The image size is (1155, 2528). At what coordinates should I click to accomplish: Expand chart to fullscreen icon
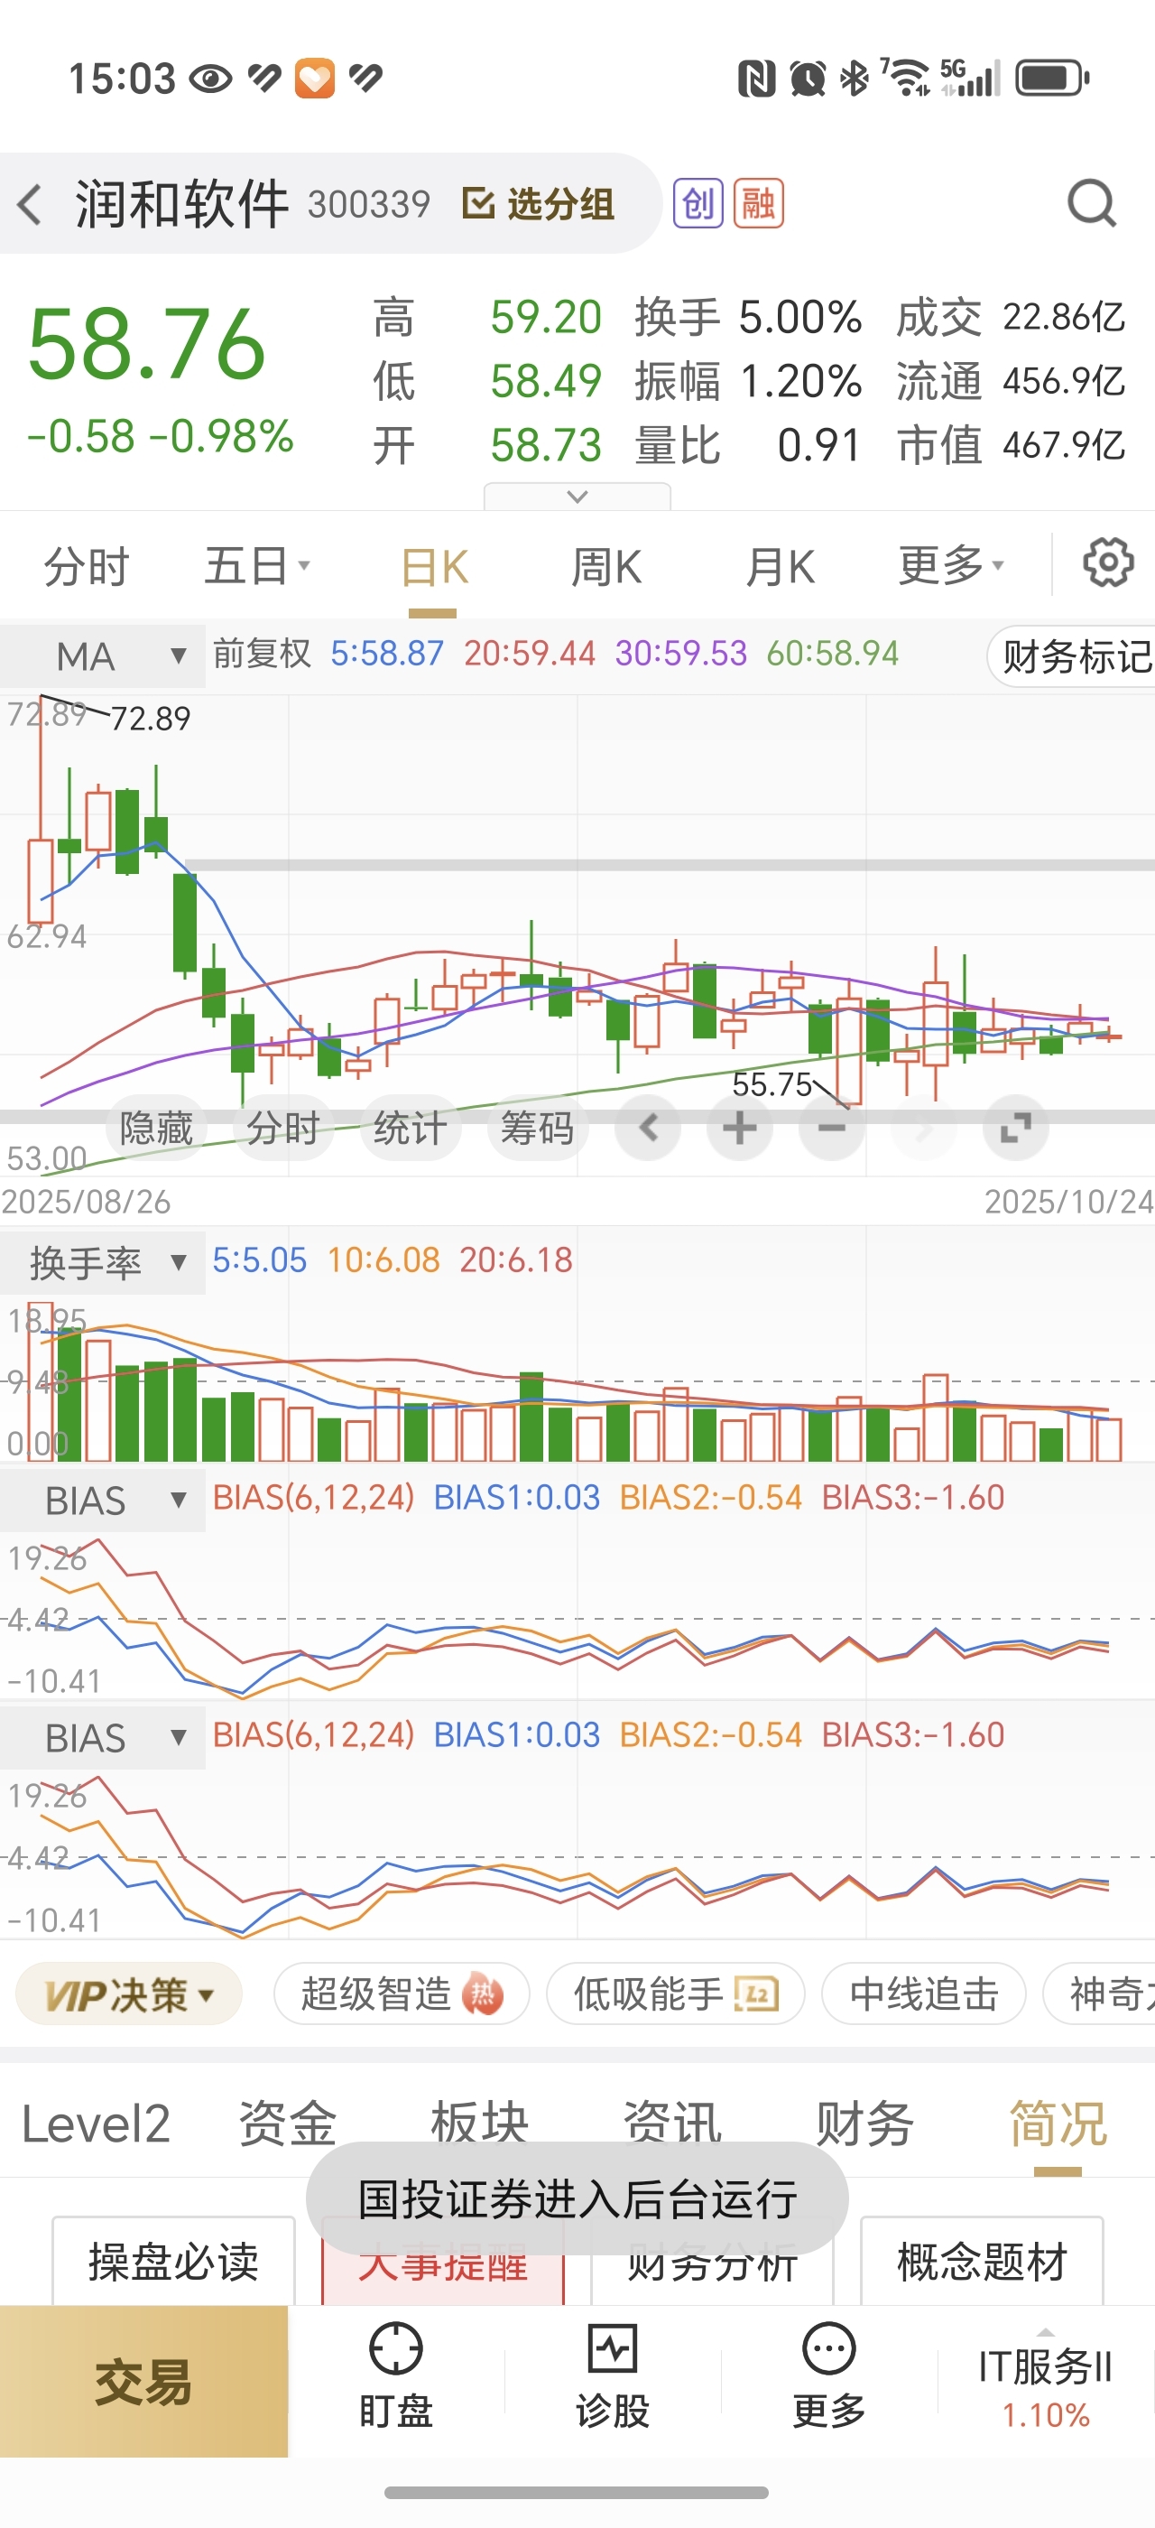[x=1016, y=1128]
